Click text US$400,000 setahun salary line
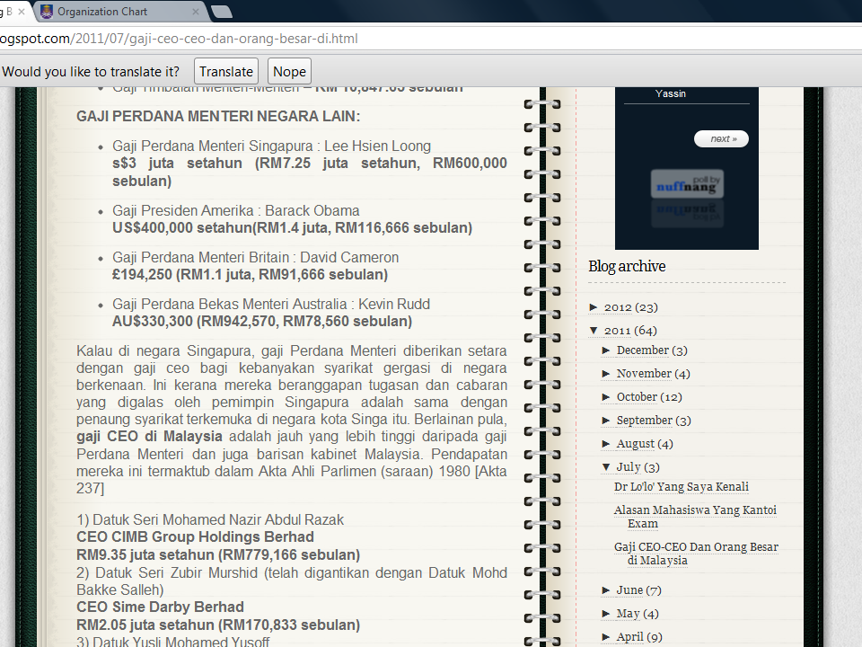Viewport: 862px width, 647px height. point(293,227)
